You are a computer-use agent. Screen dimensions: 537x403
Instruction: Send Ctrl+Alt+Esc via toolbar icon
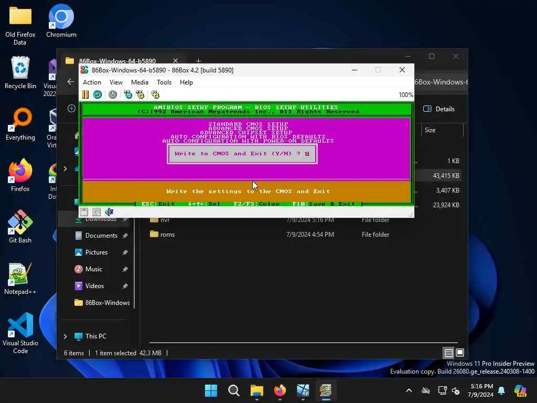(x=140, y=94)
